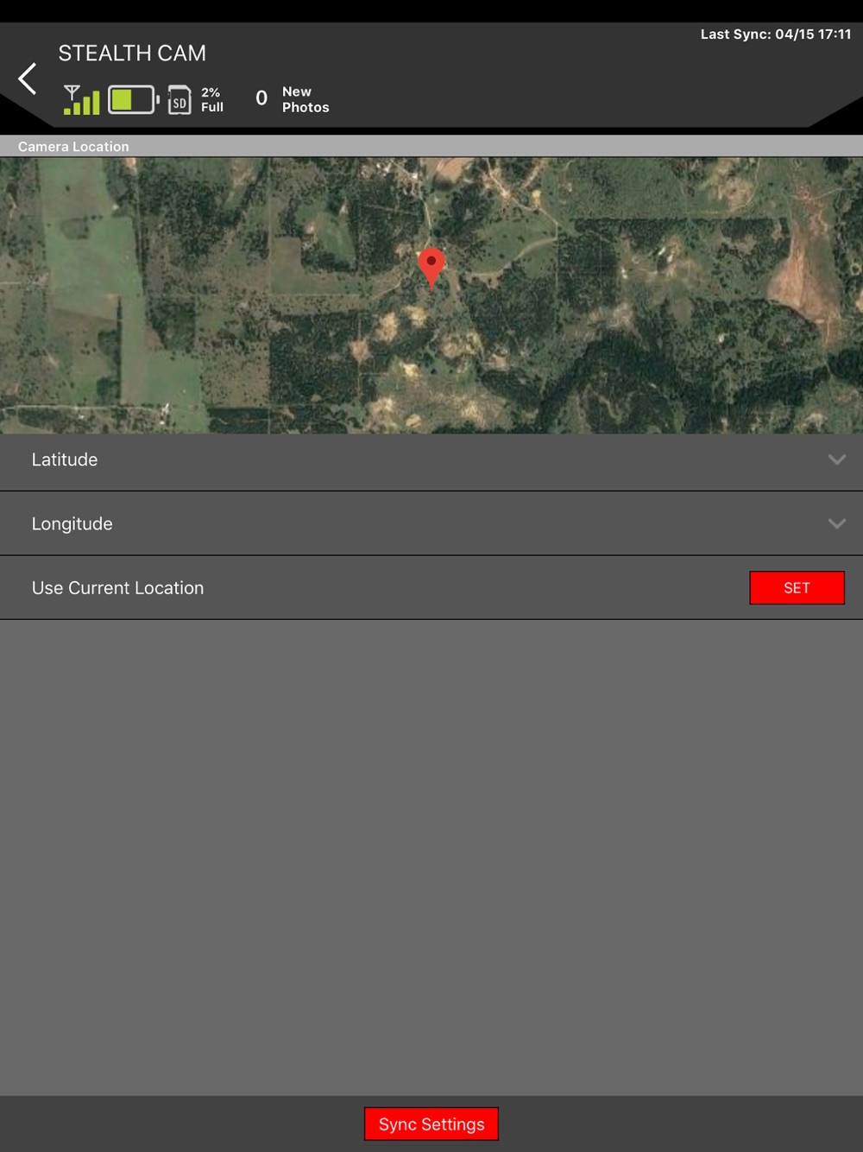Tap the '2% Full' storage text
Viewport: 863px width, 1152px height.
point(212,99)
